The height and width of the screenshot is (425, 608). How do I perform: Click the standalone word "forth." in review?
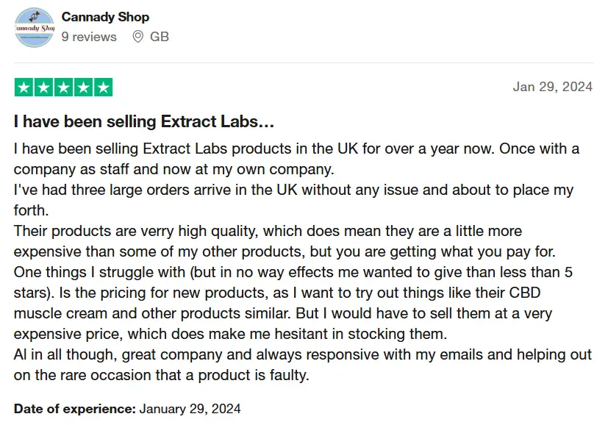pyautogui.click(x=31, y=210)
